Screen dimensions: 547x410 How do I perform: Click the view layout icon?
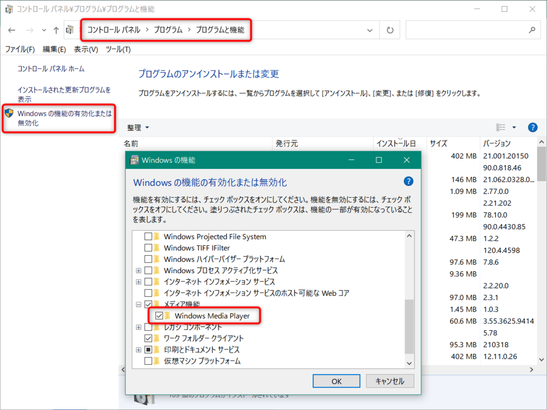pos(500,127)
